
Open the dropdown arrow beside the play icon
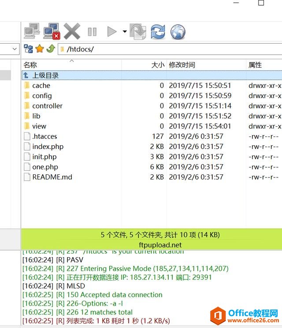point(125,32)
